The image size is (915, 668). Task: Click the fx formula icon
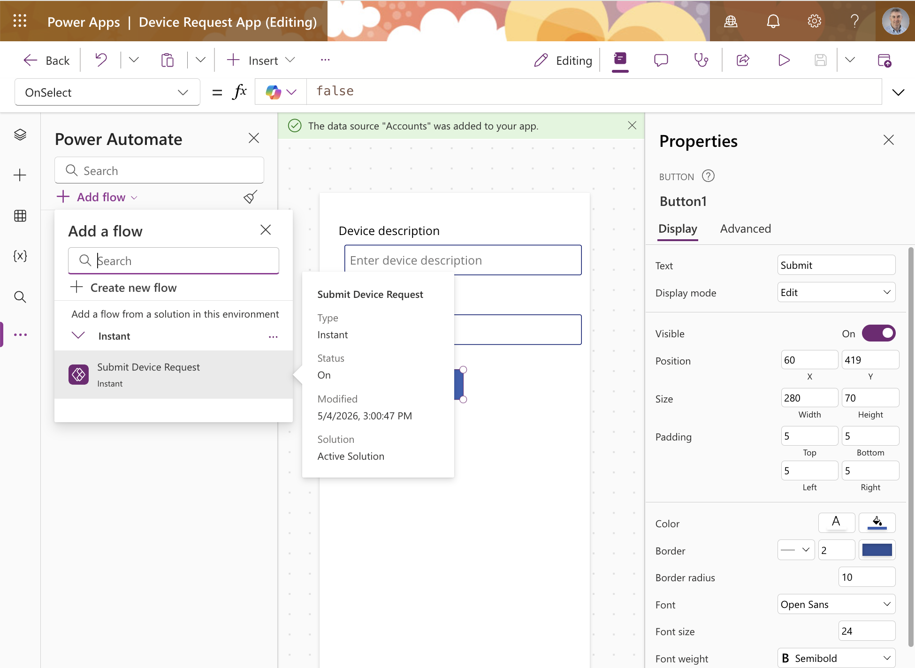(x=239, y=91)
